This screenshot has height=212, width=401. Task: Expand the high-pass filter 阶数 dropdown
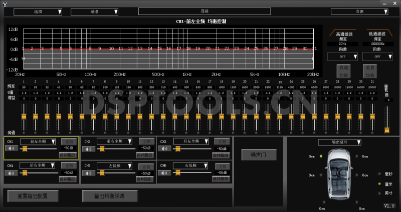pyautogui.click(x=342, y=57)
